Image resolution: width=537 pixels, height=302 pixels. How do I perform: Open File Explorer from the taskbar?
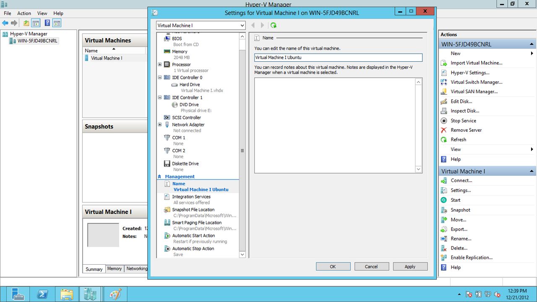click(67, 294)
